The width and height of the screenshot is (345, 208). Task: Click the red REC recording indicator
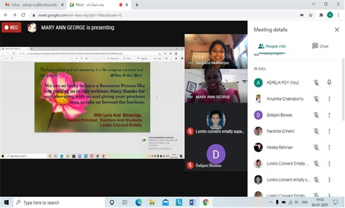(x=12, y=28)
